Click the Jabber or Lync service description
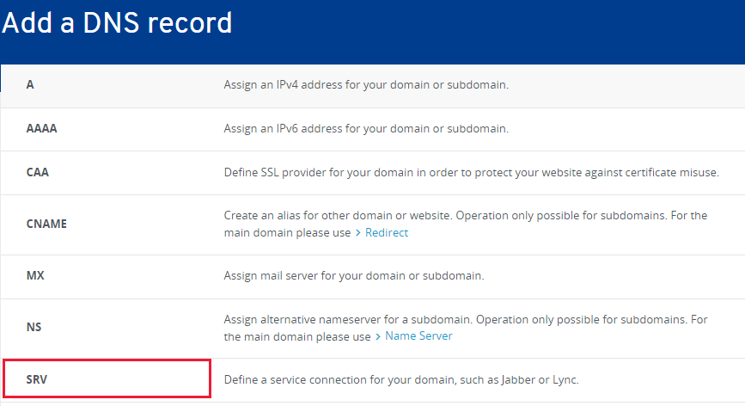The width and height of the screenshot is (745, 406). click(401, 379)
